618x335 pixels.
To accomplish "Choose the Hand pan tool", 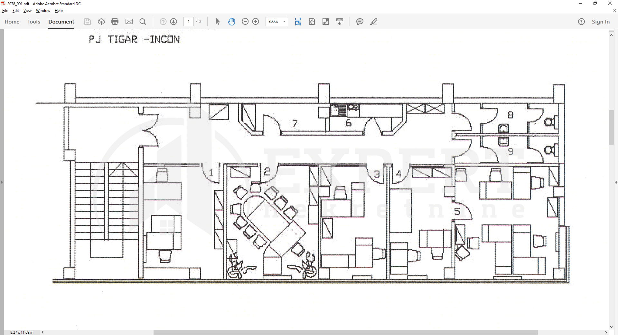I will point(231,22).
